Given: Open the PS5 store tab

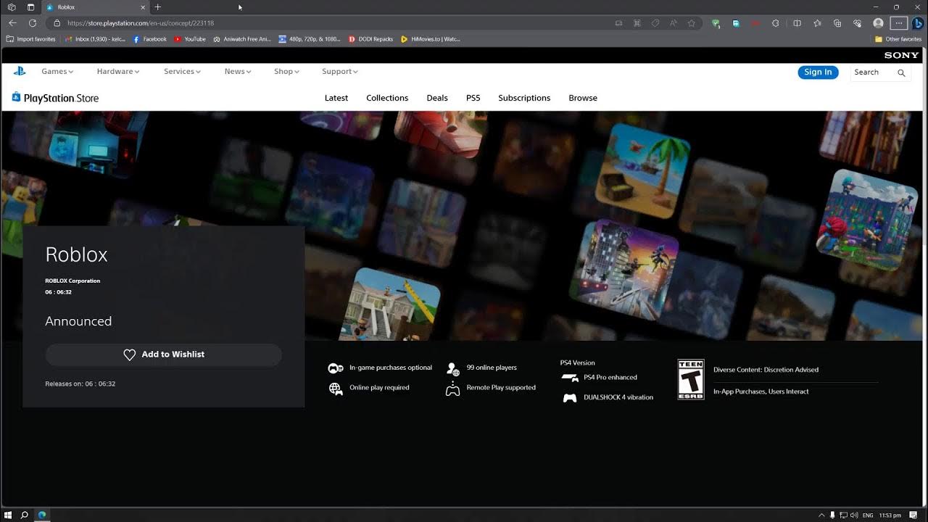Looking at the screenshot, I should coord(473,98).
